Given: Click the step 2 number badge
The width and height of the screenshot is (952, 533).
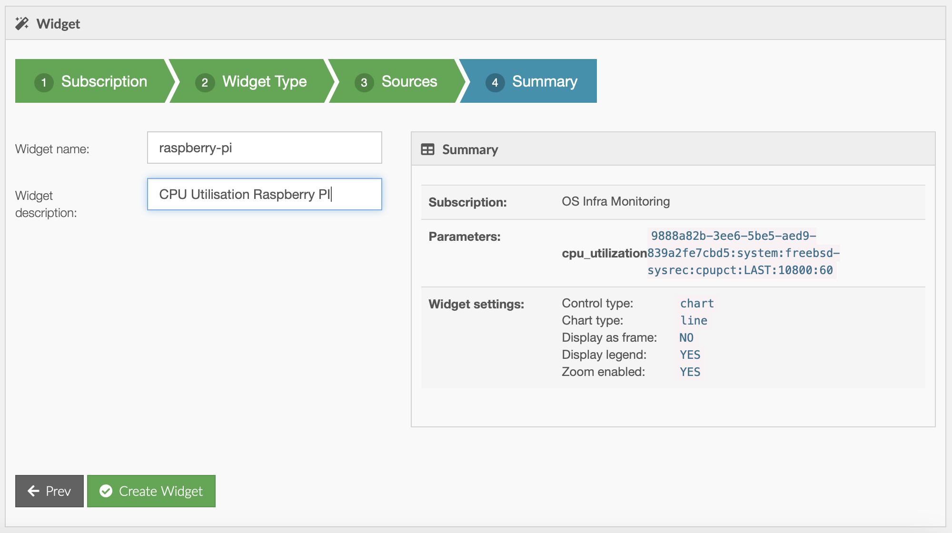Looking at the screenshot, I should (x=205, y=82).
